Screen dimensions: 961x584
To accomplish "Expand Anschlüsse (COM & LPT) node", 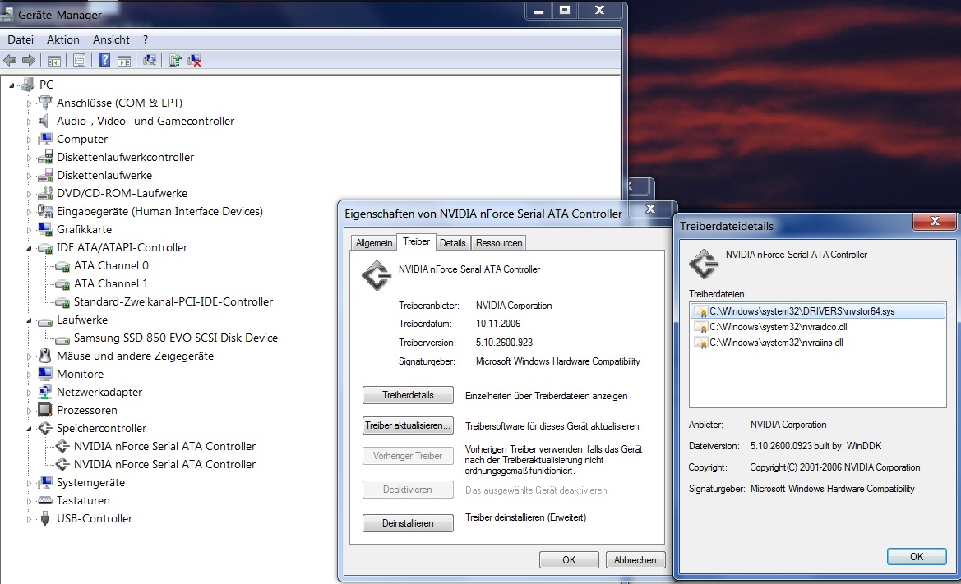I will click(28, 103).
